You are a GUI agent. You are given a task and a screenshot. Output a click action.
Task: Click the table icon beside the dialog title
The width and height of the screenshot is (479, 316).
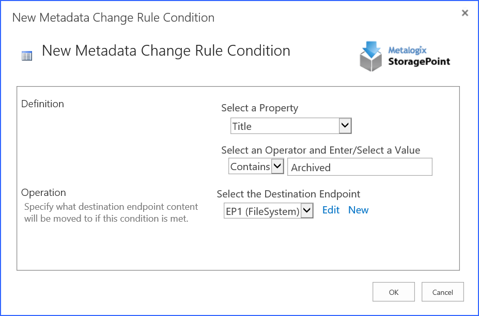click(x=27, y=55)
